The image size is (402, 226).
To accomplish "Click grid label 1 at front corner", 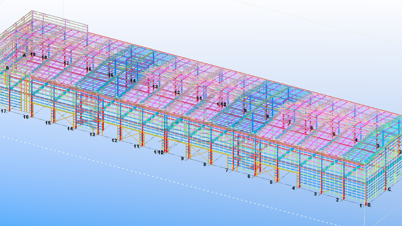I will click(361, 205).
